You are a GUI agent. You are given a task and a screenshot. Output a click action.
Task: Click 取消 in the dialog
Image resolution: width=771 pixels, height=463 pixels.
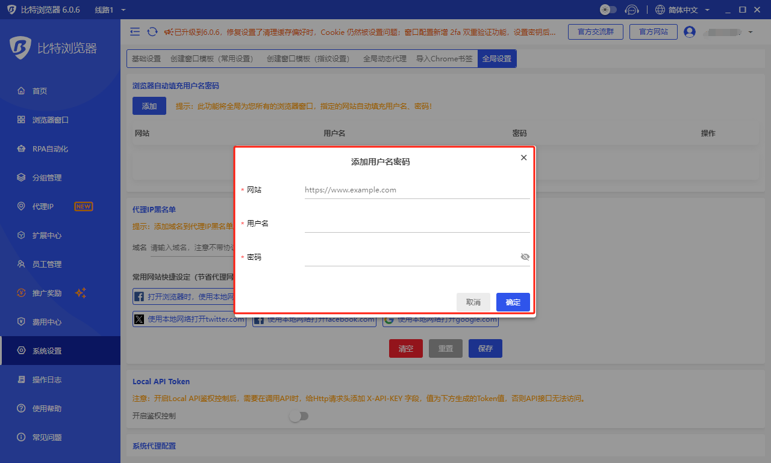(x=473, y=302)
